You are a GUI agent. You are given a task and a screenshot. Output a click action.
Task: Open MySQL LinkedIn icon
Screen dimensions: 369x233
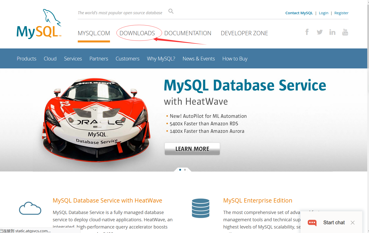332,32
